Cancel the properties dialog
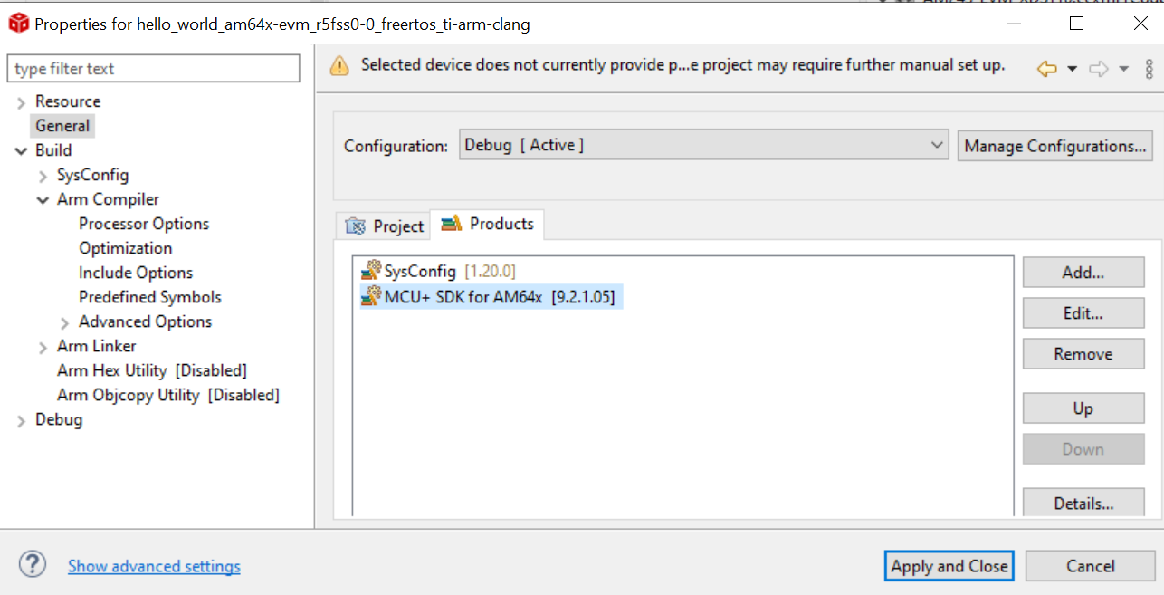 [1091, 566]
